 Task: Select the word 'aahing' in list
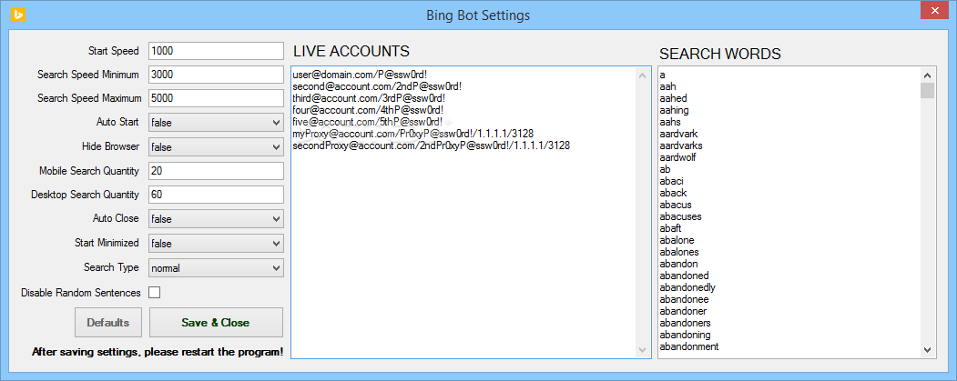[x=675, y=110]
